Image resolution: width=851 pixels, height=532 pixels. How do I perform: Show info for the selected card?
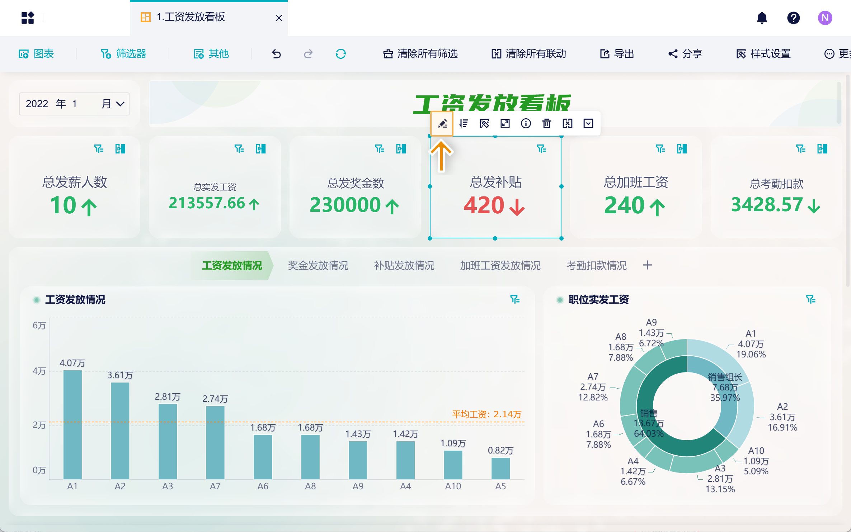tap(526, 124)
